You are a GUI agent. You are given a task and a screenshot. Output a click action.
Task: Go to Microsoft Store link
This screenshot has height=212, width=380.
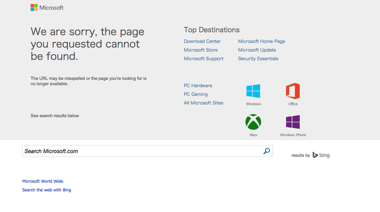pos(200,50)
